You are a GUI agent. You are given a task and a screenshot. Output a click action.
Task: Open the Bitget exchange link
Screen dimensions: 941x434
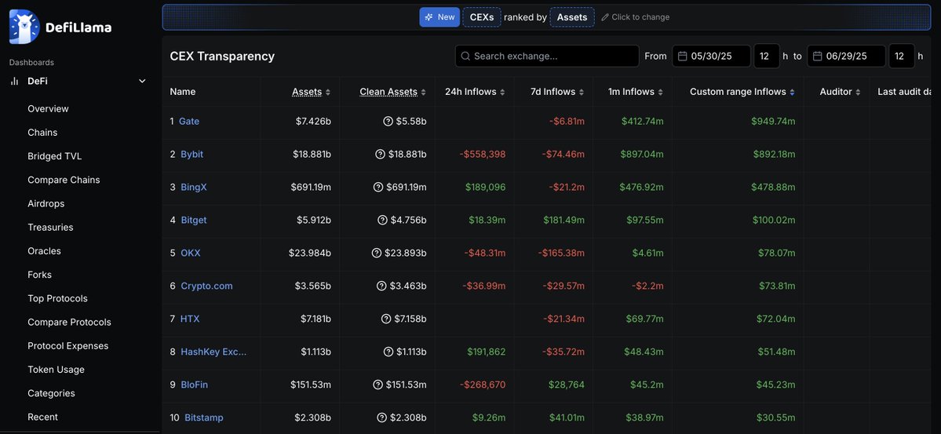(x=193, y=221)
